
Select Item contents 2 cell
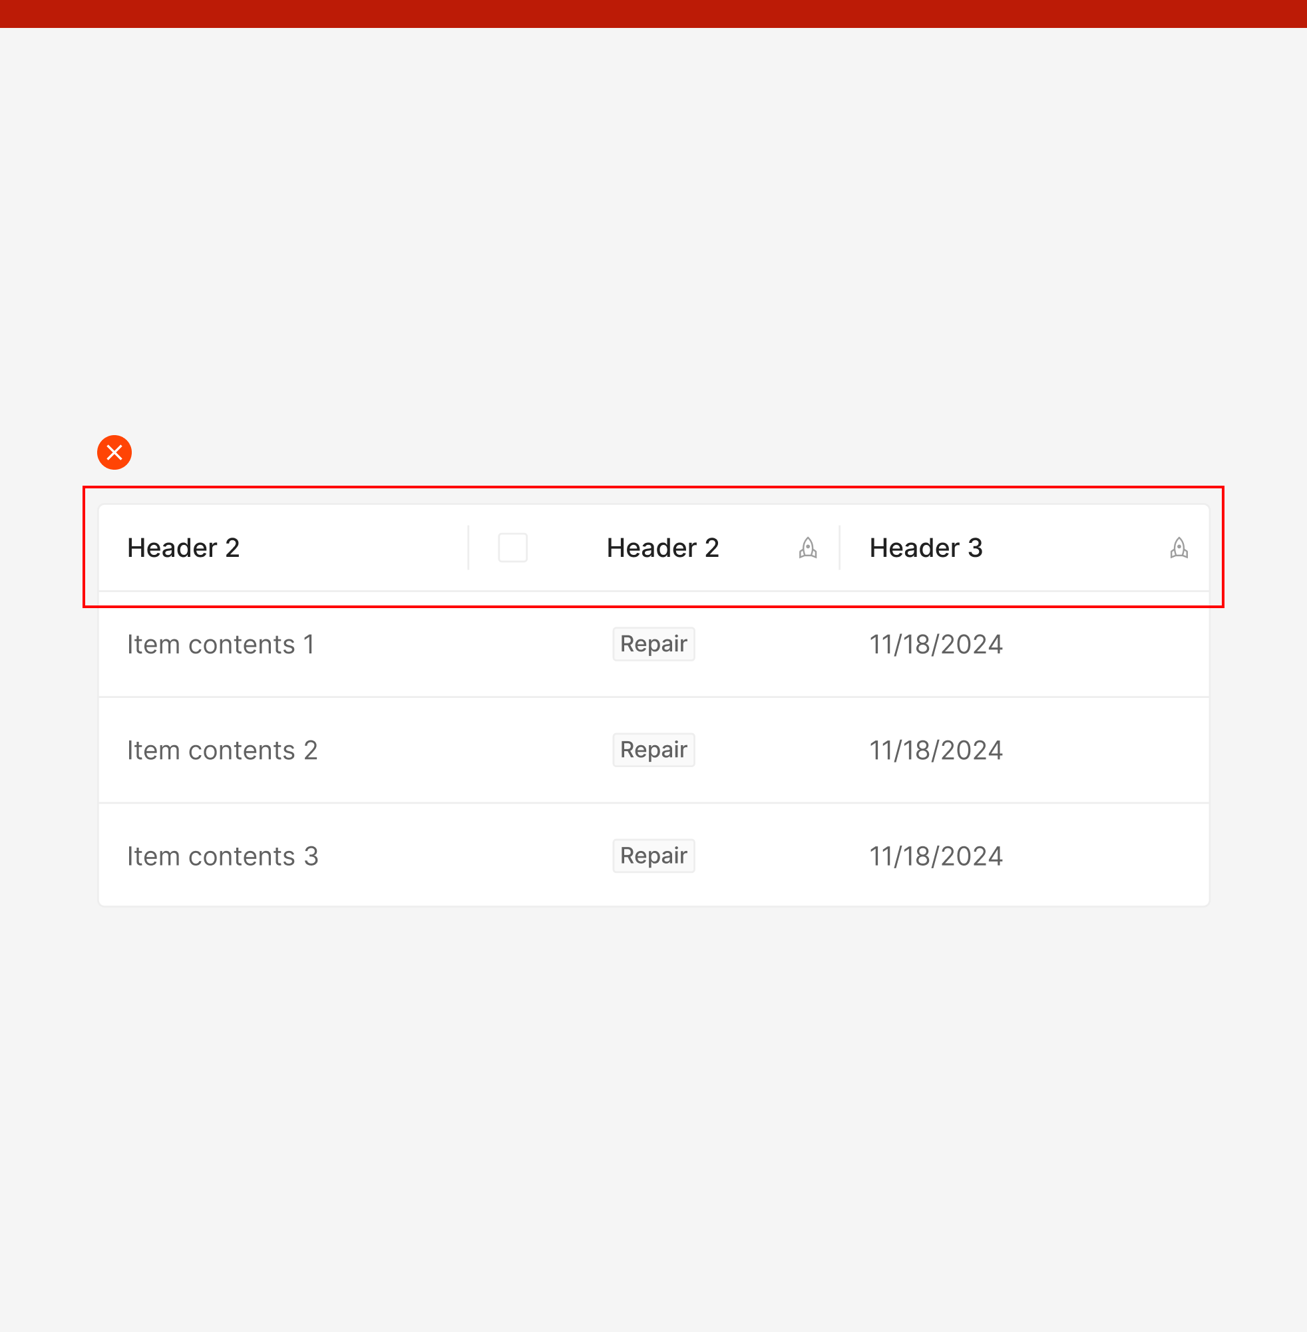[222, 750]
